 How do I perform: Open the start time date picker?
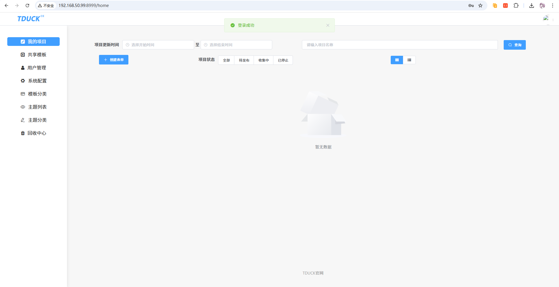pos(158,45)
